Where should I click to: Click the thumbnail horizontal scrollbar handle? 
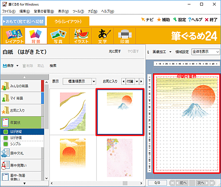tap(125, 183)
